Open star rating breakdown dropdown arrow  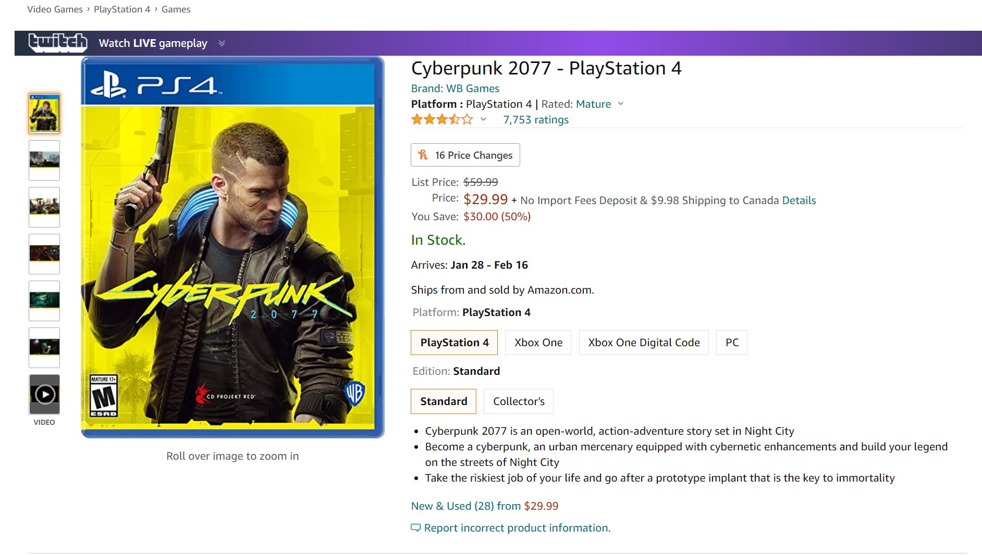pos(483,119)
